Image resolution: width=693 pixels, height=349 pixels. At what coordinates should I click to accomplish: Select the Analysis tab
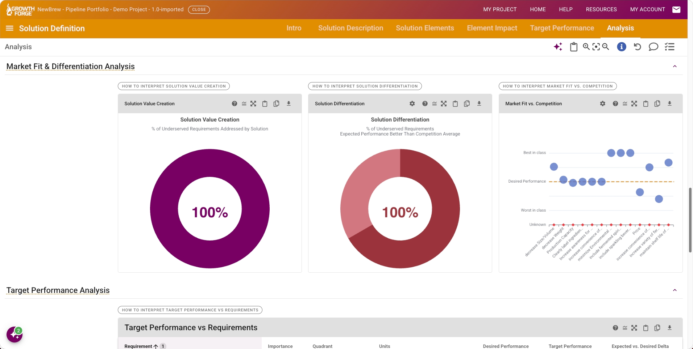tap(621, 28)
